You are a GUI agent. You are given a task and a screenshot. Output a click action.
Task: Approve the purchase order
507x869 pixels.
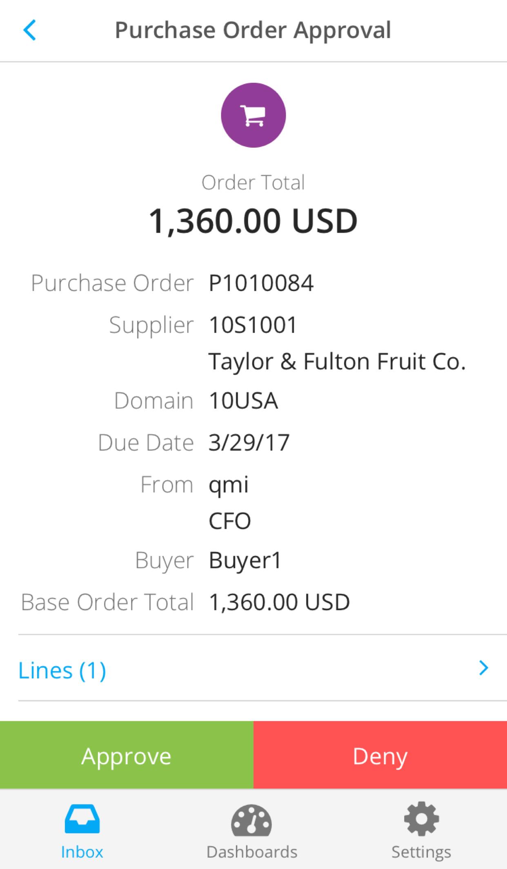point(127,755)
